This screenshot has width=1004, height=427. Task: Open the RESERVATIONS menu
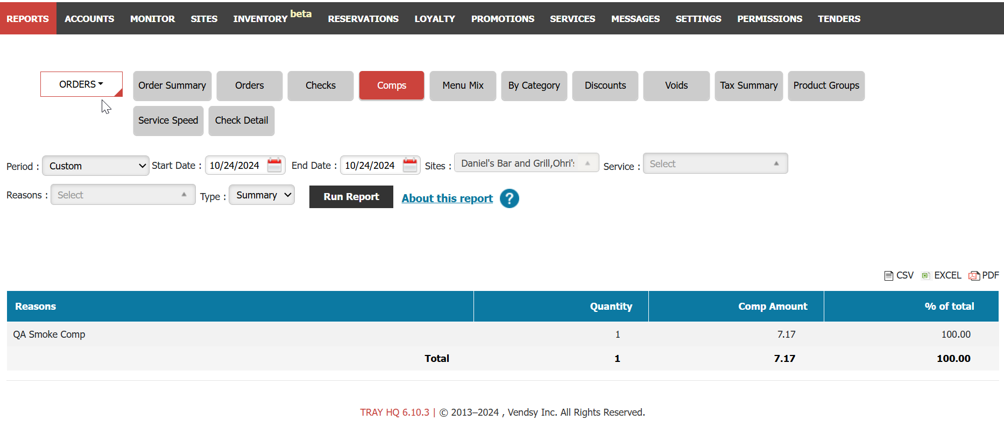[363, 19]
